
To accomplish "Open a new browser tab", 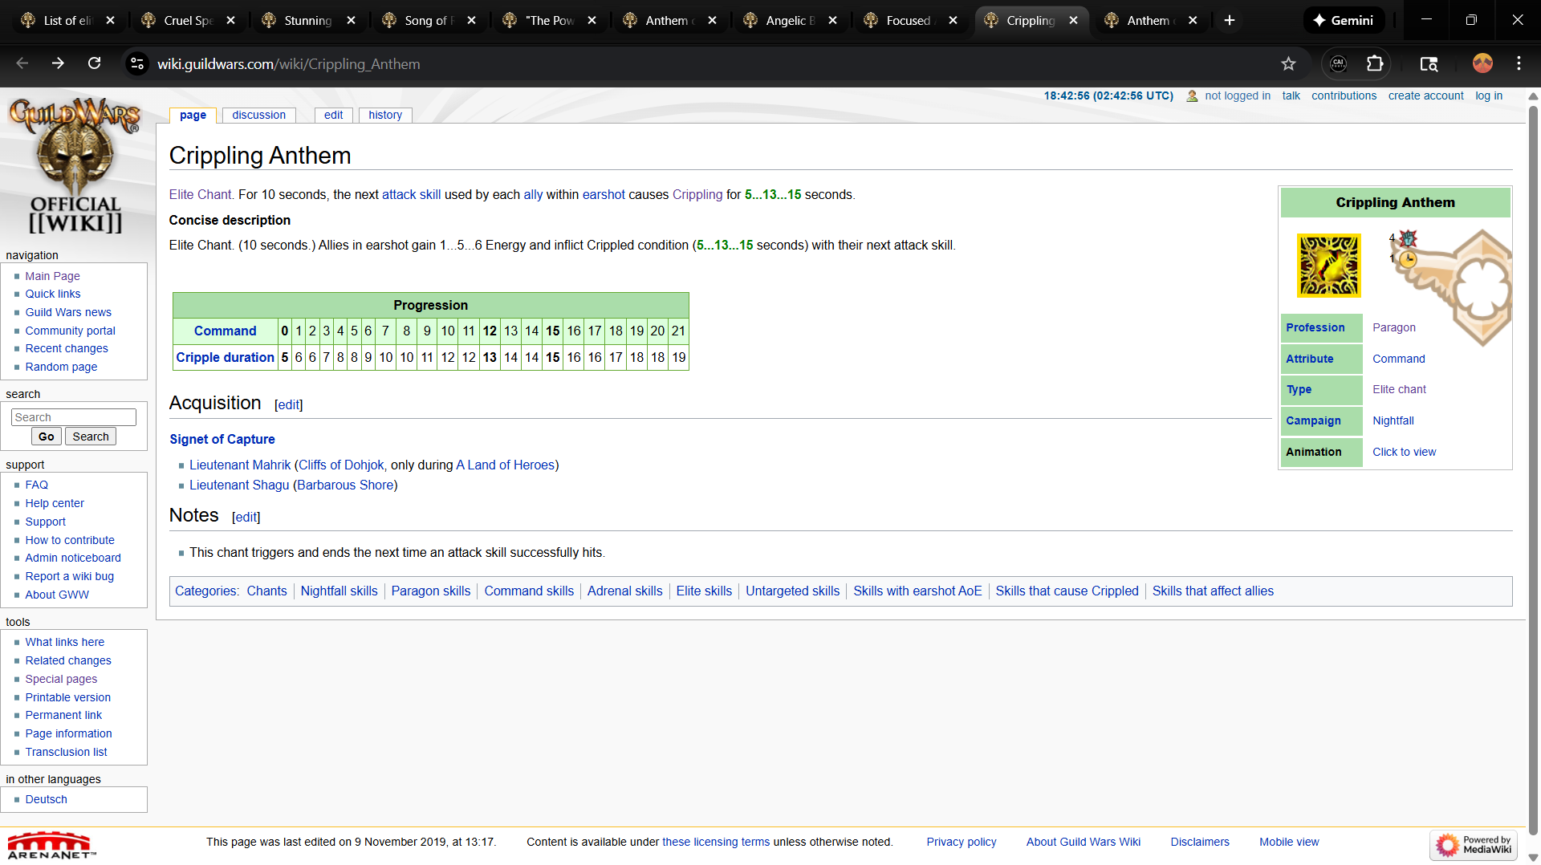I will pos(1229,20).
